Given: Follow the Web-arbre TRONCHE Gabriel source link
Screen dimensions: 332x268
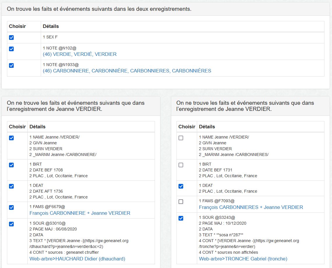Looking at the screenshot, I should coord(243,259).
